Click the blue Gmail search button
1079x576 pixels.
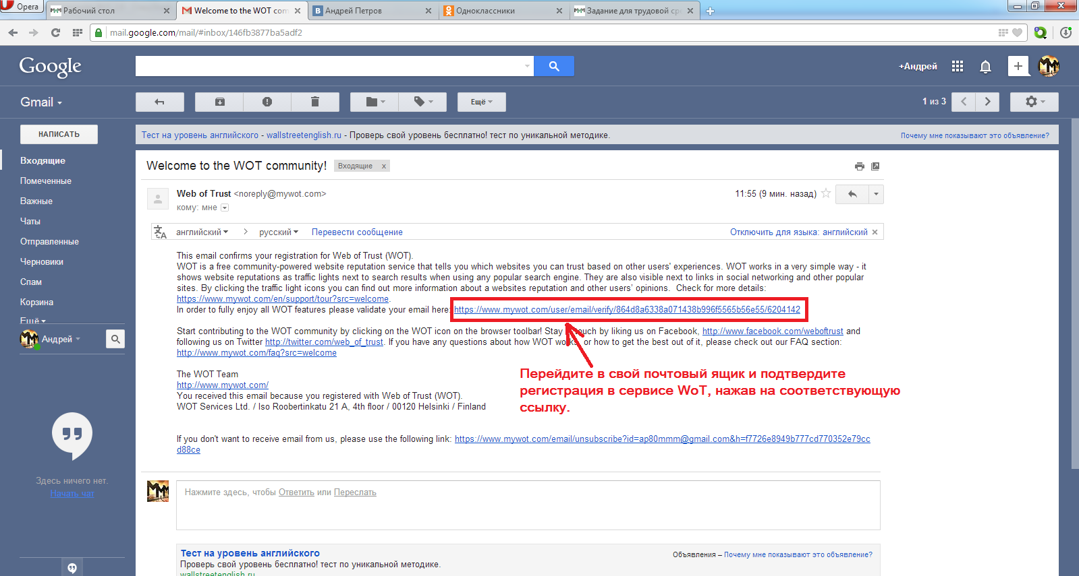click(x=554, y=66)
